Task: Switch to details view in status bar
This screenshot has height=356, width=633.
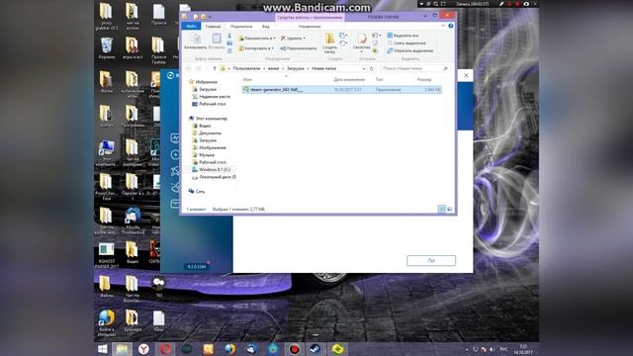Action: [442, 209]
